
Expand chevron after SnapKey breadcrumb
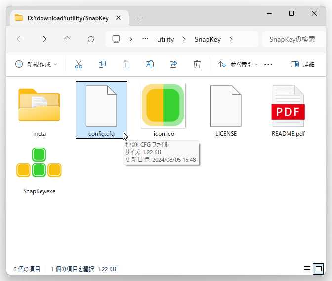pyautogui.click(x=231, y=39)
